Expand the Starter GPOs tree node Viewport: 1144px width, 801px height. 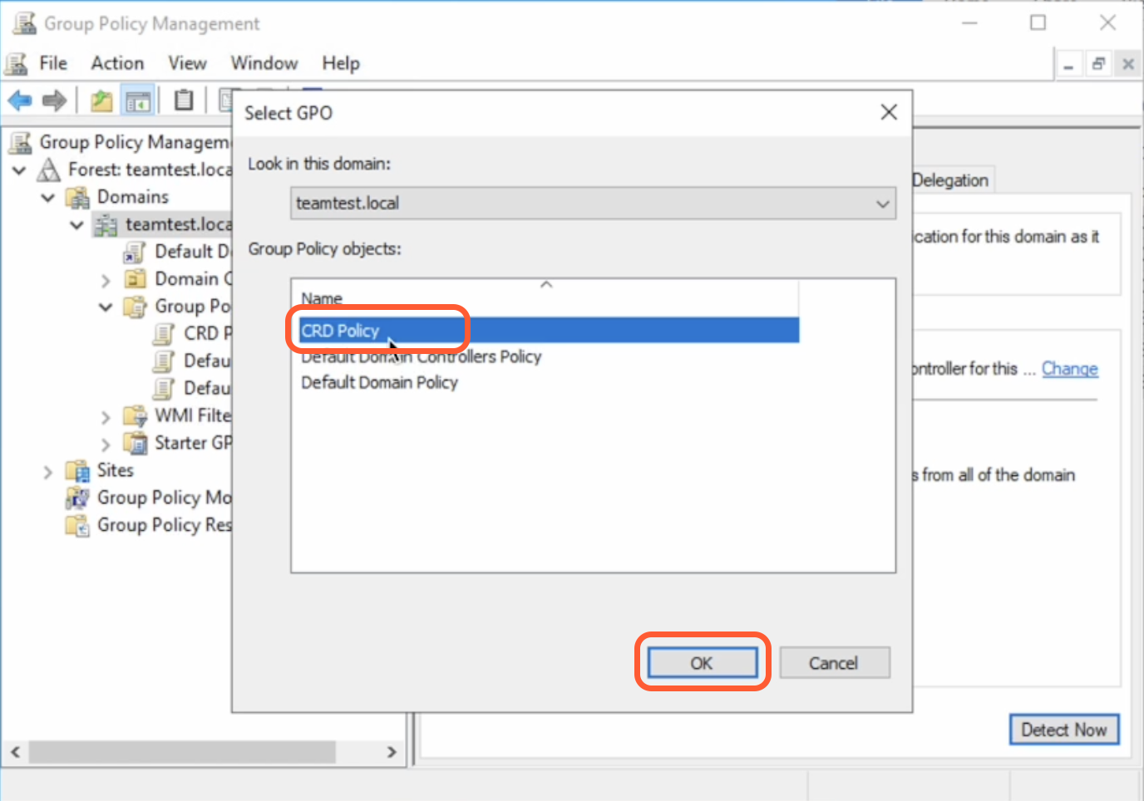pyautogui.click(x=106, y=445)
